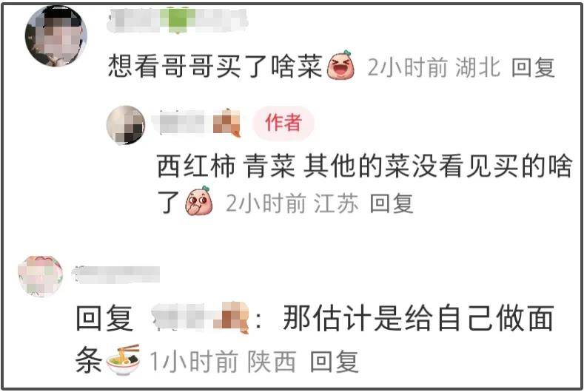
Task: Open the third commenter's floral avatar
Action: 41,276
